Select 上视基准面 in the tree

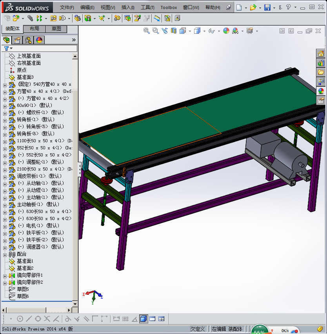29,56
